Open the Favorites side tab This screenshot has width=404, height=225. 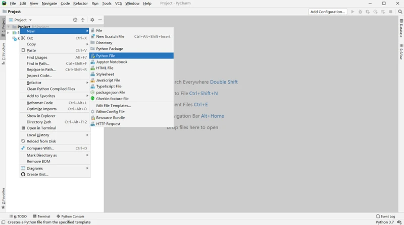3,198
